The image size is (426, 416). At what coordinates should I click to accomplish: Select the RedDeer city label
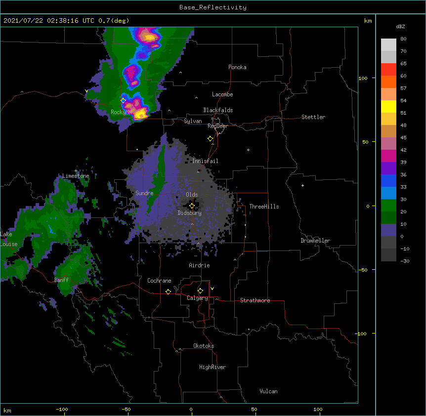217,126
